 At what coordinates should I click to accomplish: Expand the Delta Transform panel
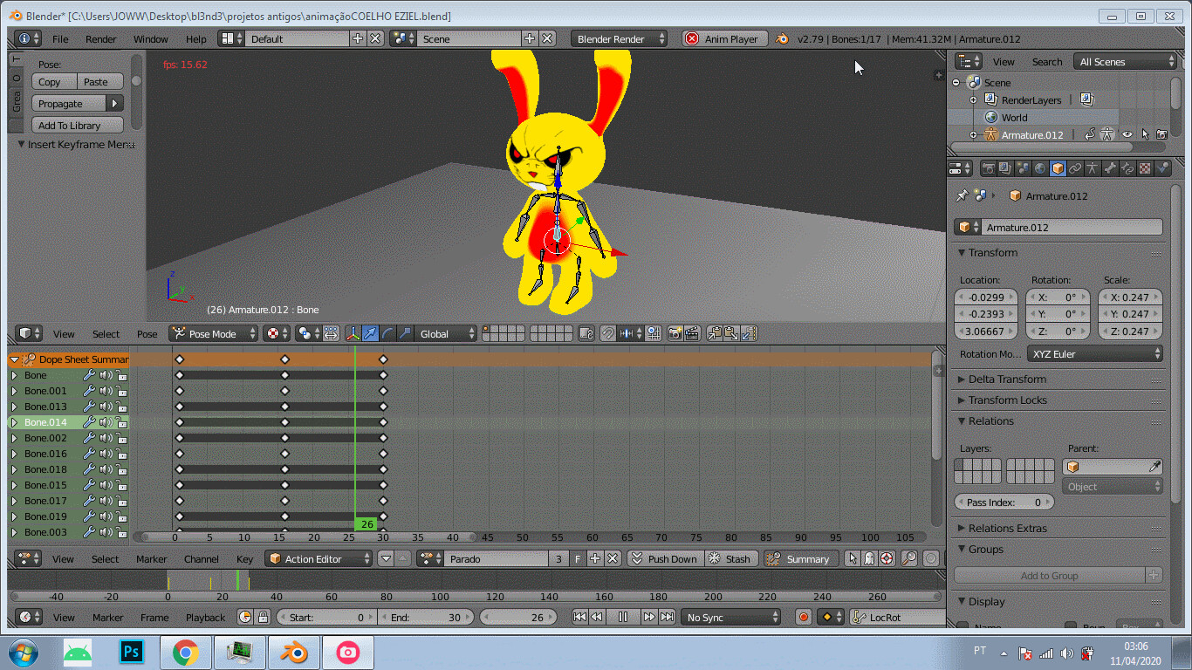click(1006, 379)
